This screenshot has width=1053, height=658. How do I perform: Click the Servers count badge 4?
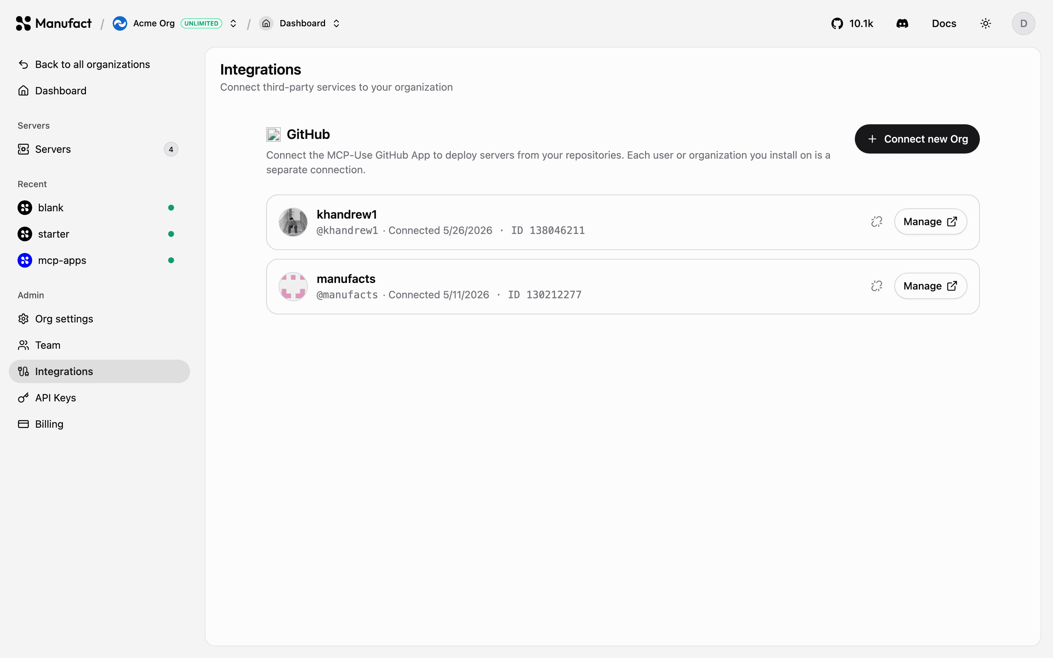(x=171, y=149)
